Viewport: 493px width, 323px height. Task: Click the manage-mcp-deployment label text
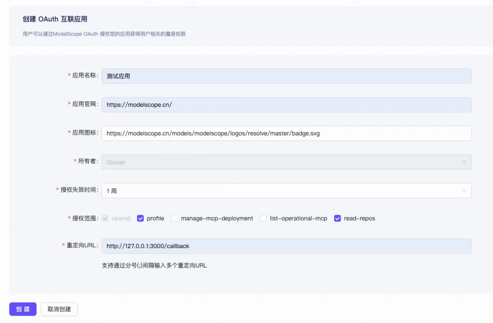pos(217,218)
